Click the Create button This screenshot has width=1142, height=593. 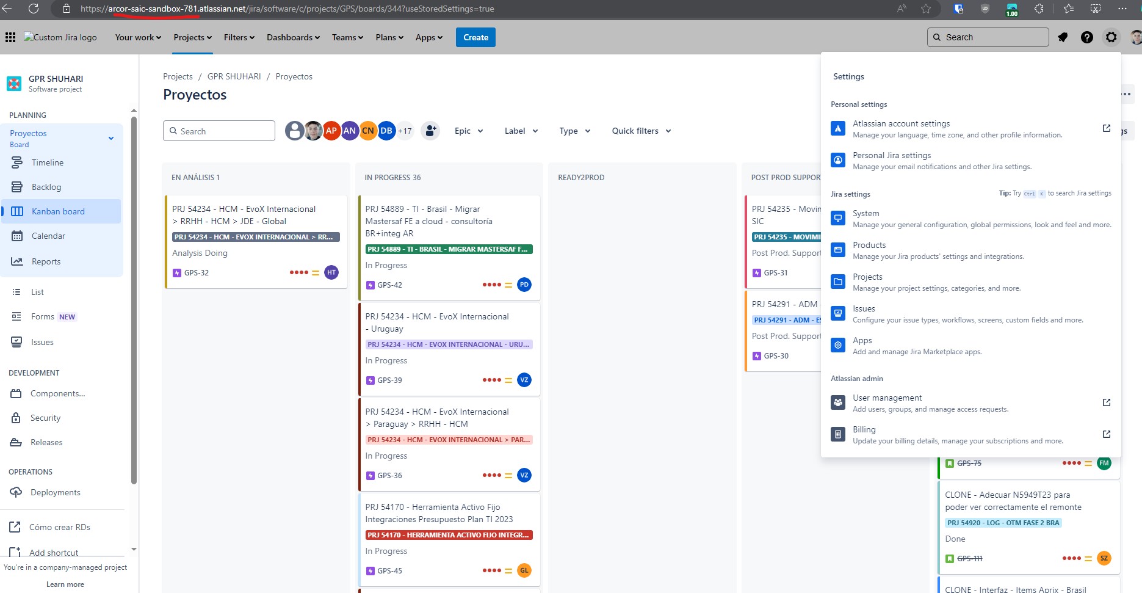475,37
